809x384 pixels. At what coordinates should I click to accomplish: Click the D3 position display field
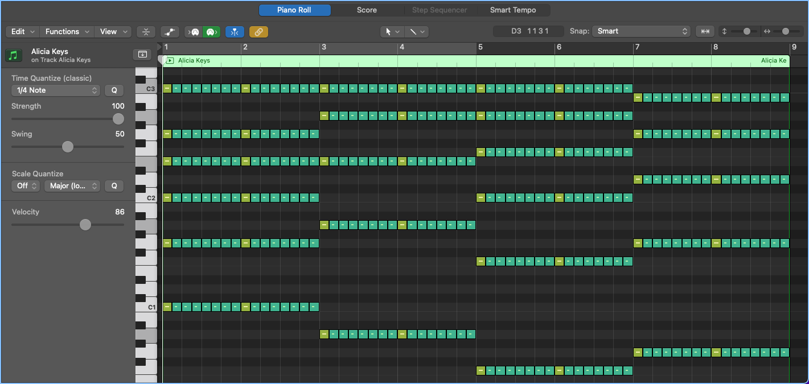pos(528,31)
